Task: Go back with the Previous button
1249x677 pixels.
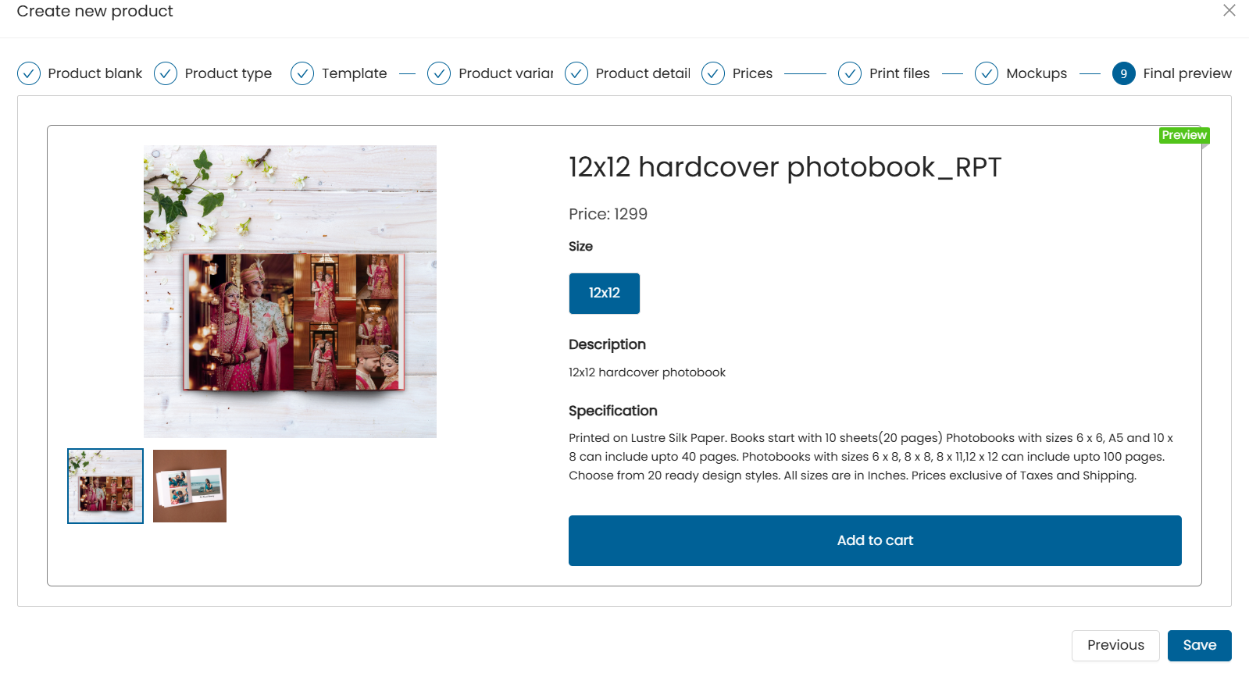Action: (x=1115, y=646)
